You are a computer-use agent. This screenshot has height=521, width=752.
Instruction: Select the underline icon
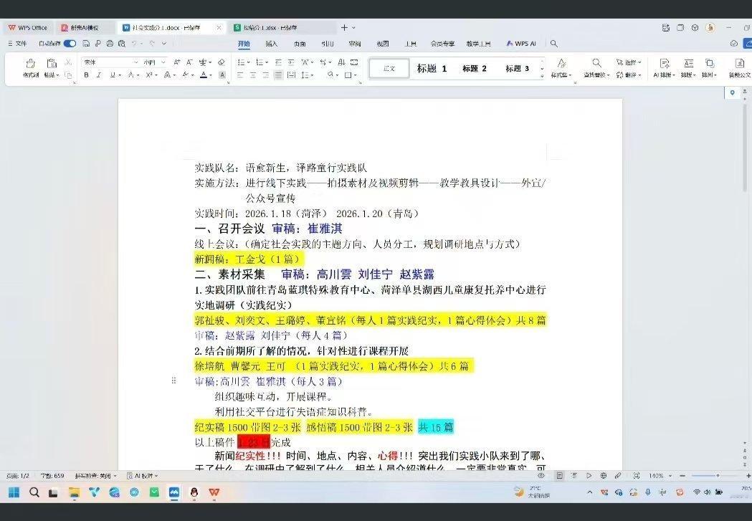(x=112, y=75)
